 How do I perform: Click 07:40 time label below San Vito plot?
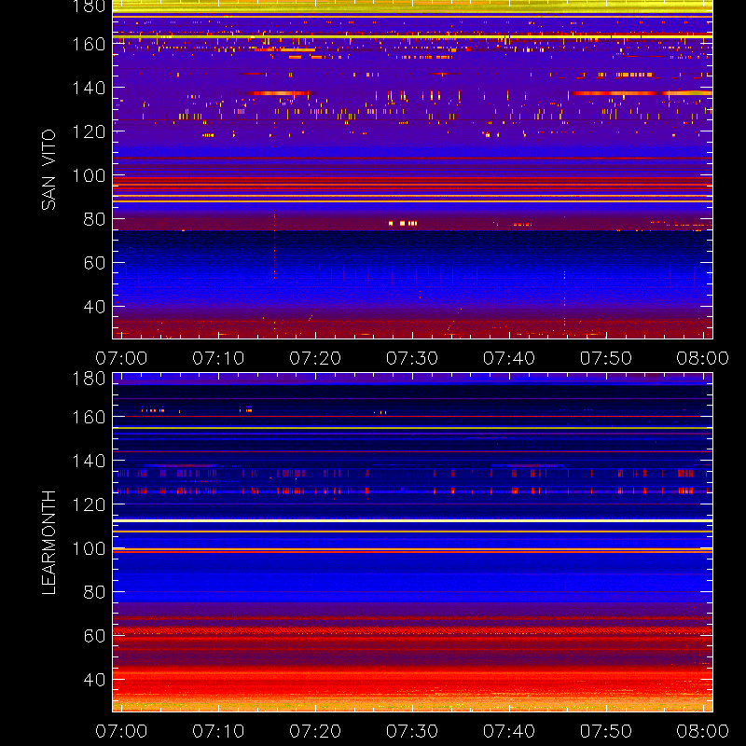[509, 358]
